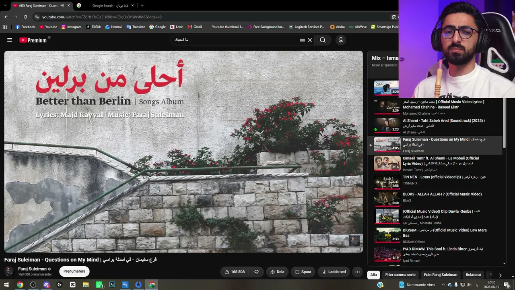Open a new browser tab

[x=142, y=5]
